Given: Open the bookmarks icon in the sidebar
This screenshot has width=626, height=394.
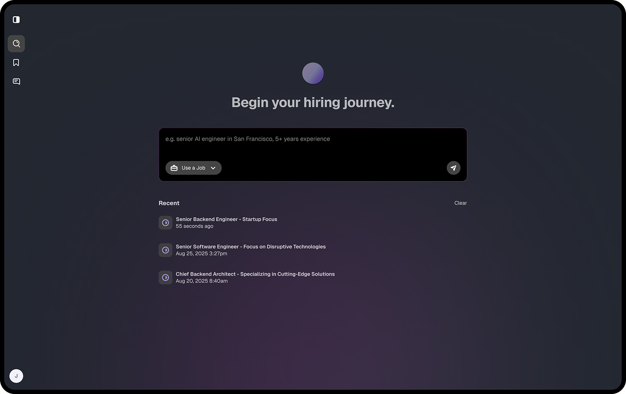Looking at the screenshot, I should tap(16, 63).
